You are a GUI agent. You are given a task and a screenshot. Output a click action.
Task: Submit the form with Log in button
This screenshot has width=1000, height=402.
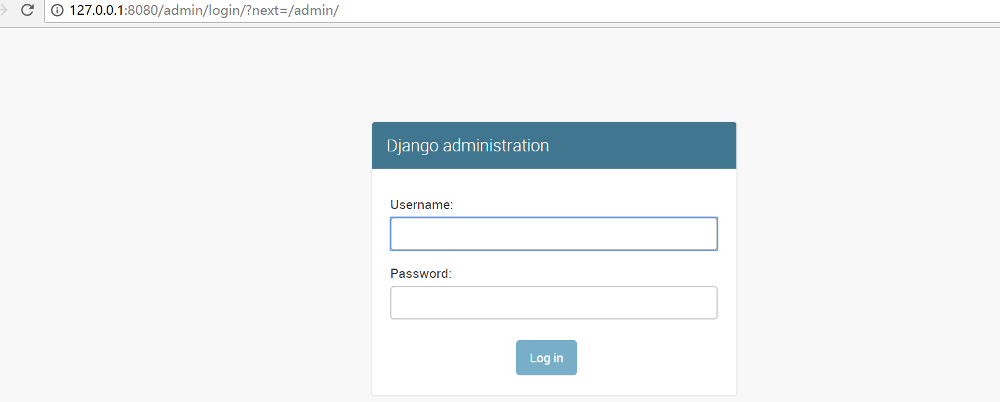[x=547, y=358]
